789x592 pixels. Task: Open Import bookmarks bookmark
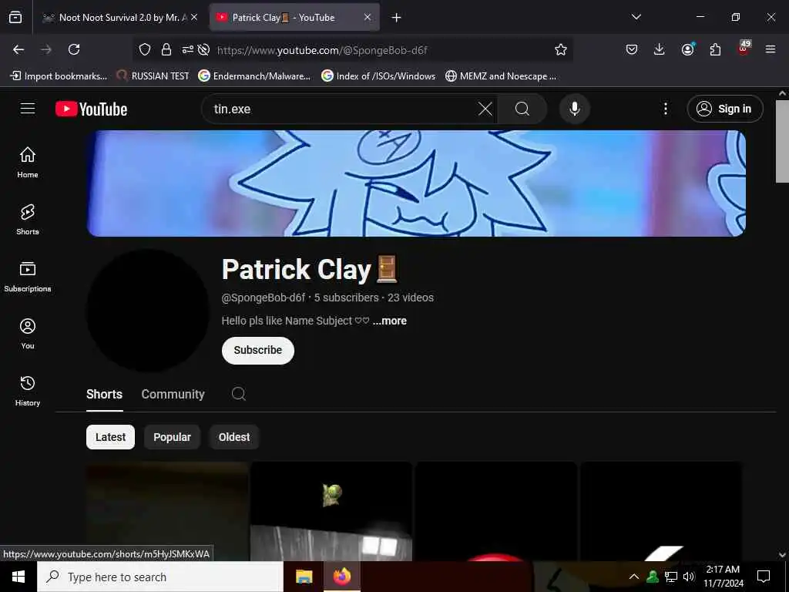59,76
